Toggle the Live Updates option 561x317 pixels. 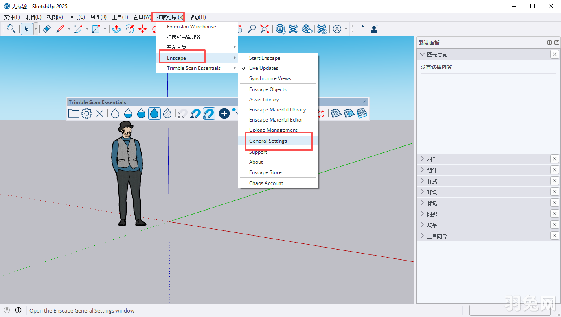click(263, 68)
